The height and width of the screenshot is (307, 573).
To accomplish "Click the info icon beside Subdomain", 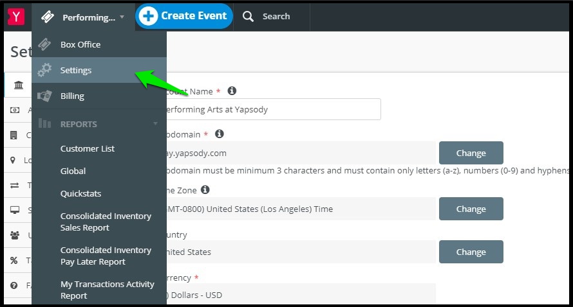I will (x=220, y=134).
